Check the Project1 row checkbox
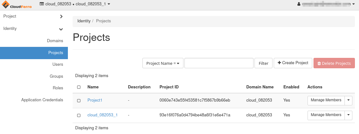 (79, 101)
